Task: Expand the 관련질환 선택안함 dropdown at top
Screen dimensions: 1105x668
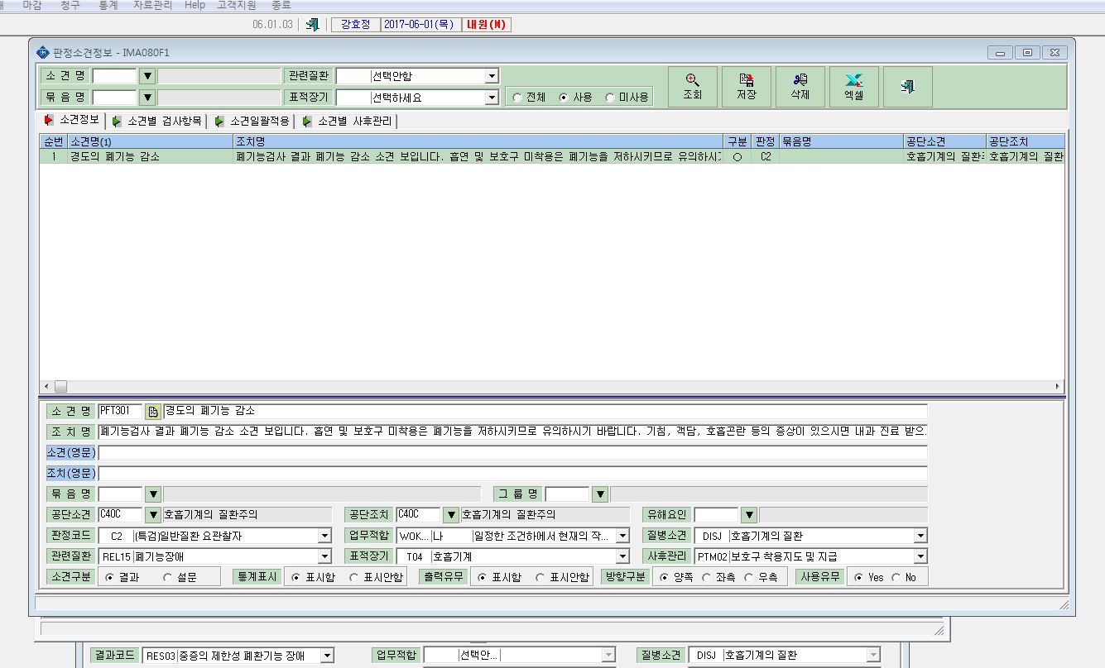Action: pos(492,76)
